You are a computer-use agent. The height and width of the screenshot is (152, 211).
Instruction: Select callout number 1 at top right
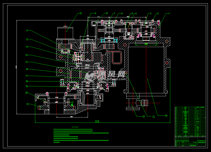(169, 14)
